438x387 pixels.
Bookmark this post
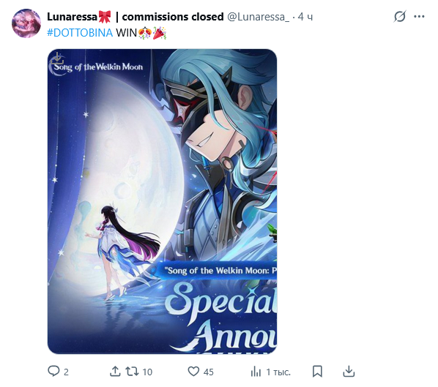317,372
